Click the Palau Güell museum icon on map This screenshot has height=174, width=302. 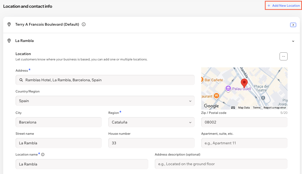[228, 88]
